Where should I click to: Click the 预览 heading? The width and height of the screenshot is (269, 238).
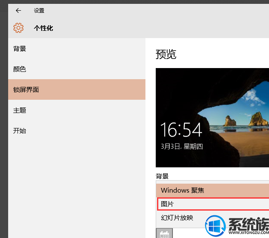(x=166, y=54)
